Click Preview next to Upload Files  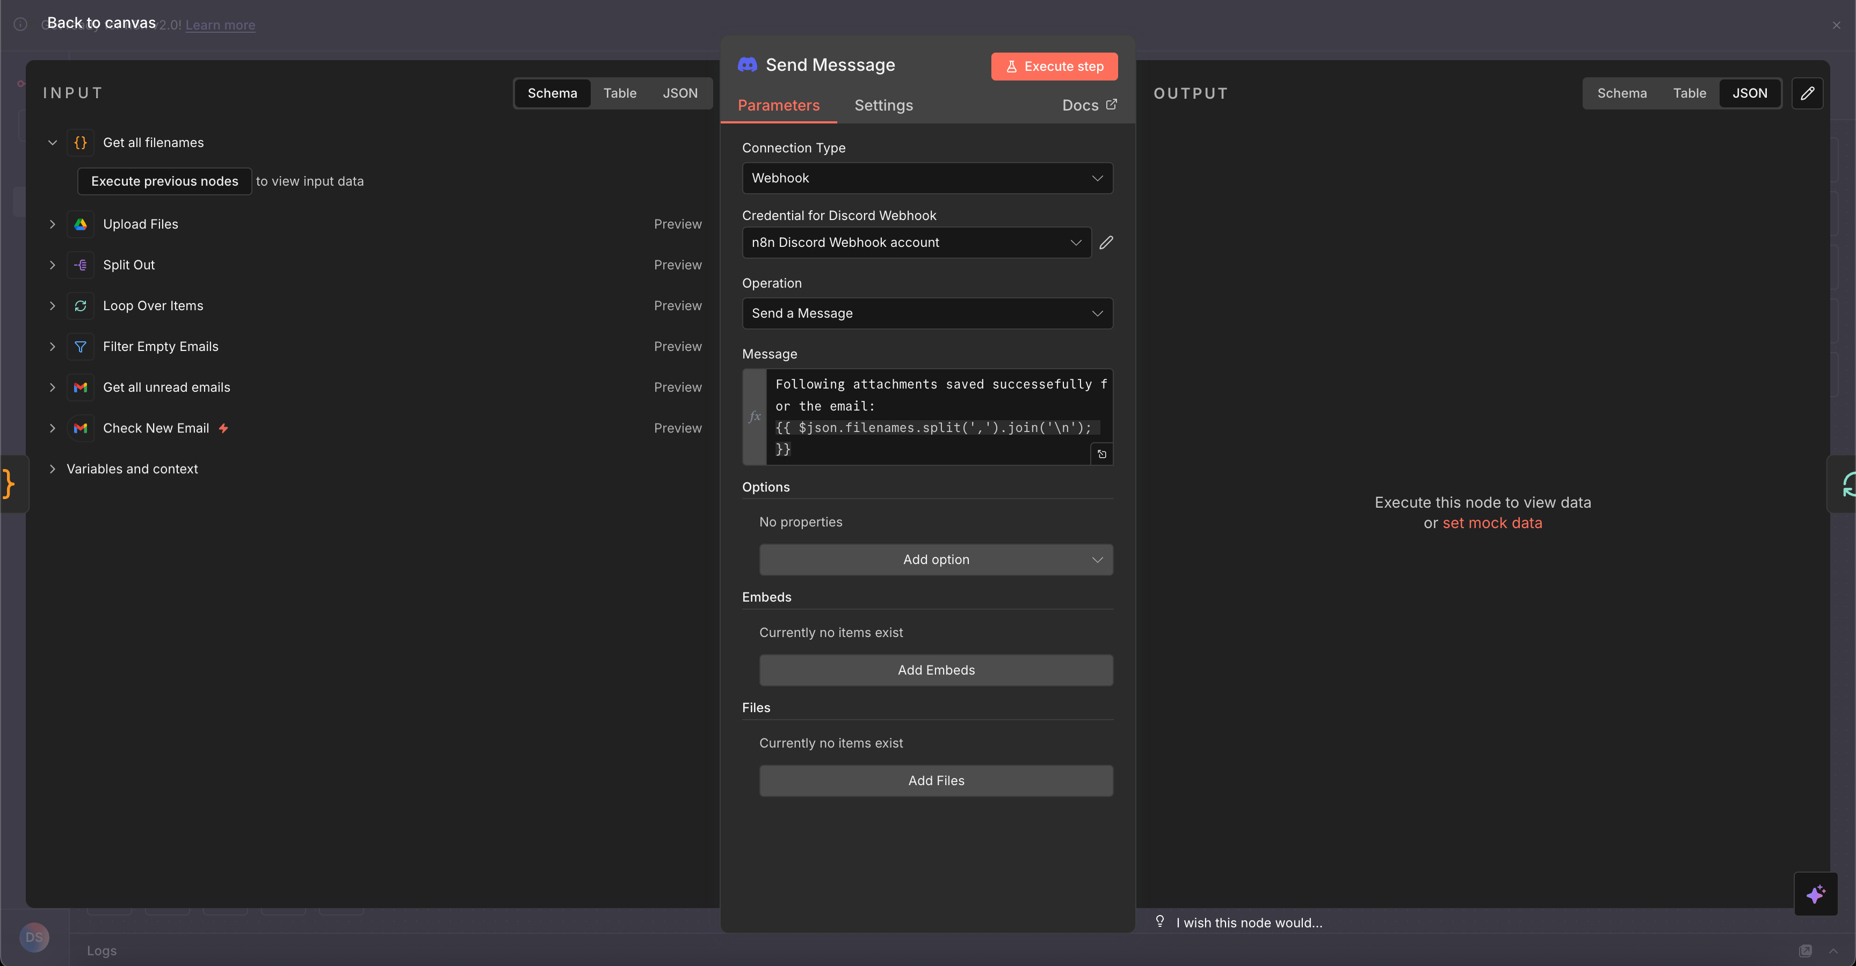677,224
